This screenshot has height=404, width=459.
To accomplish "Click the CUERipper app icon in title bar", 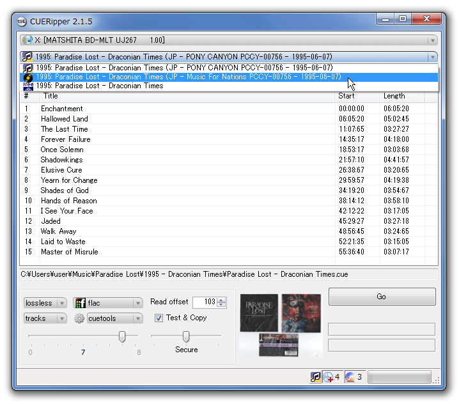I will click(x=21, y=21).
